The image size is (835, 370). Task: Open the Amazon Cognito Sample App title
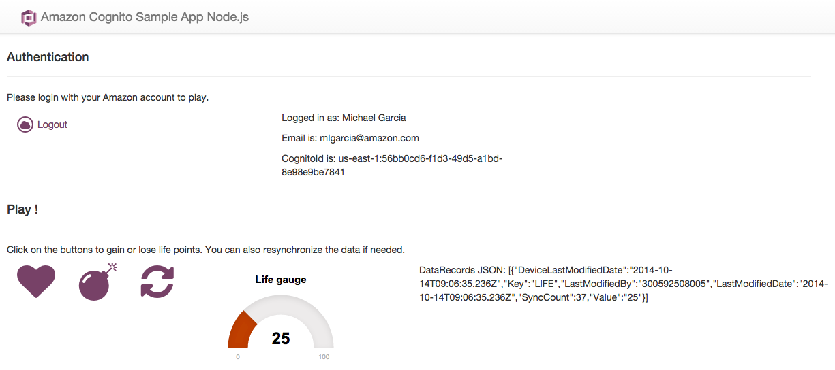(x=145, y=17)
